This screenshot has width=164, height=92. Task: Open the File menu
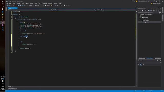click(x=7, y=3)
